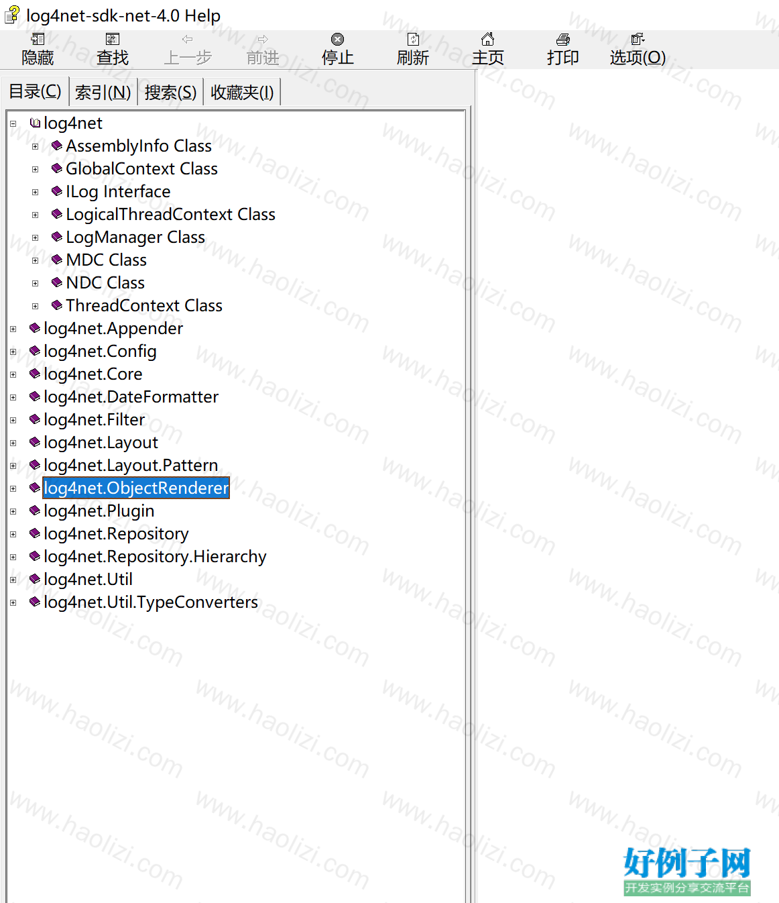Screen dimensions: 779x903
Task: Click the log4net.Util book icon
Action: click(35, 579)
